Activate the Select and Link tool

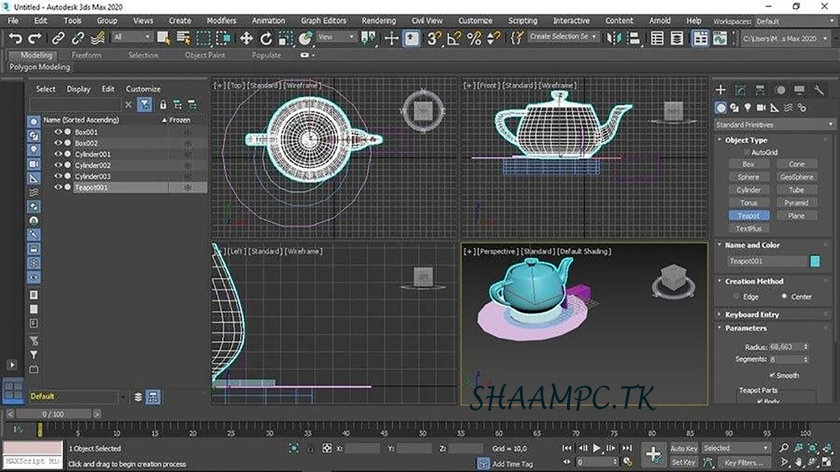[58, 38]
